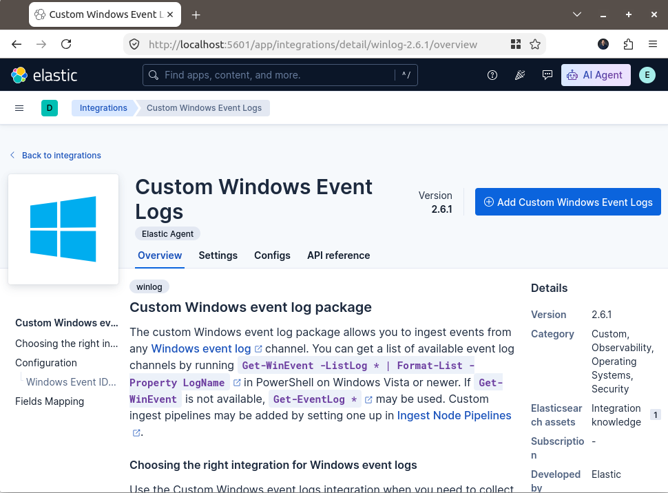Click the browser back arrow
The width and height of the screenshot is (668, 493).
click(17, 44)
